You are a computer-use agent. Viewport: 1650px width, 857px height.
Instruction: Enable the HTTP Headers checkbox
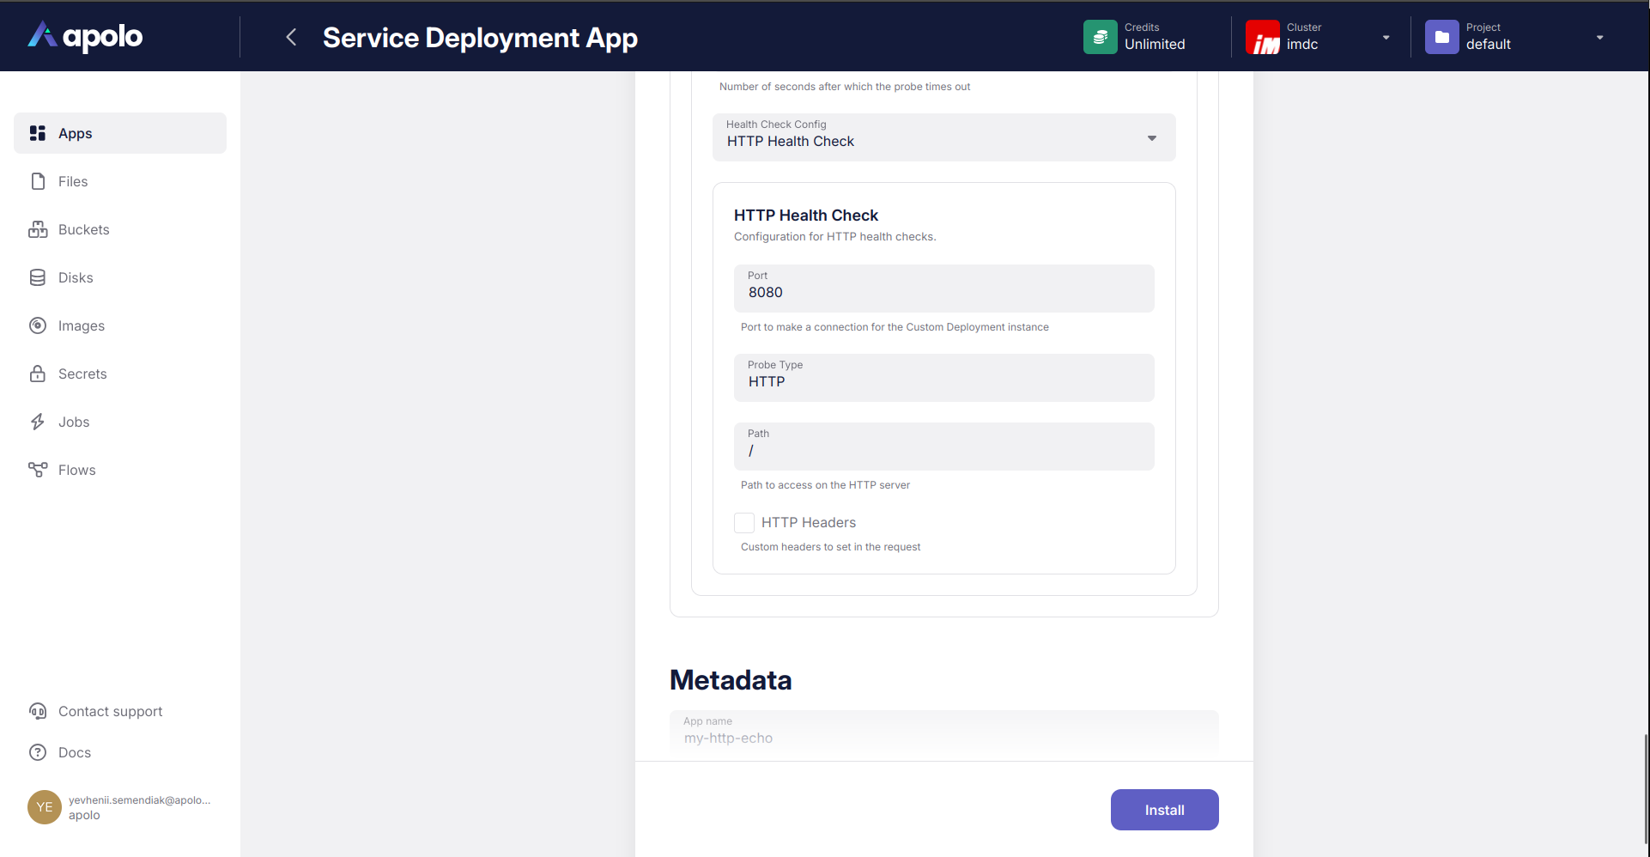[x=744, y=523]
